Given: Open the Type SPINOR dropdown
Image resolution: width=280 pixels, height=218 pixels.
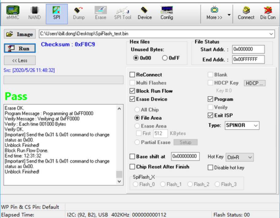Looking at the screenshot, I should coord(256,125).
